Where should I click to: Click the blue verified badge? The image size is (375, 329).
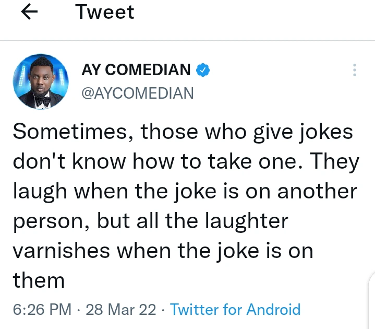(203, 69)
